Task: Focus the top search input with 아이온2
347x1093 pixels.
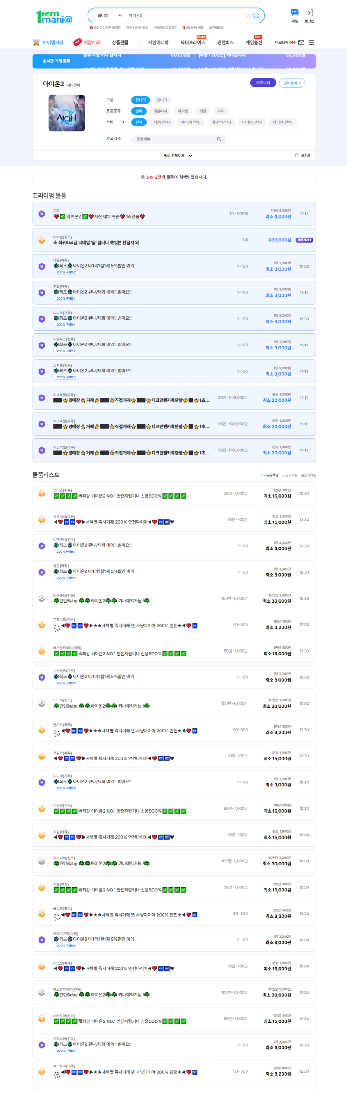Action: (186, 16)
